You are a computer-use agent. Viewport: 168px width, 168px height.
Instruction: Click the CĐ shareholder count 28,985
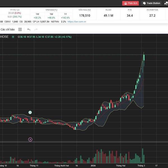pyautogui.click(x=28, y=22)
